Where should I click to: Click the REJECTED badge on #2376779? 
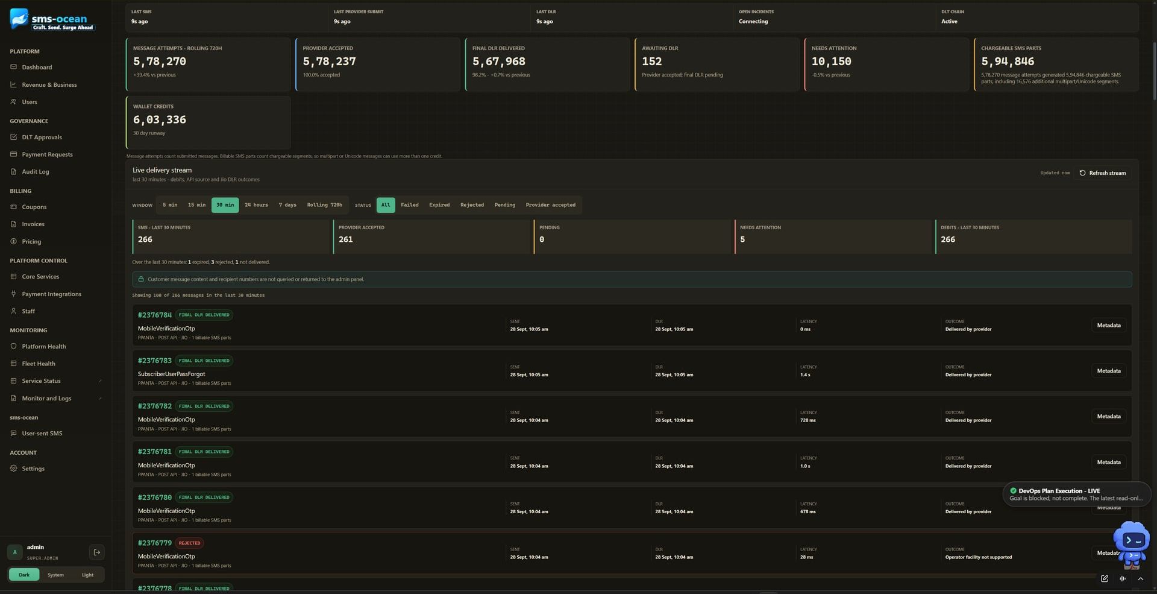tap(189, 543)
